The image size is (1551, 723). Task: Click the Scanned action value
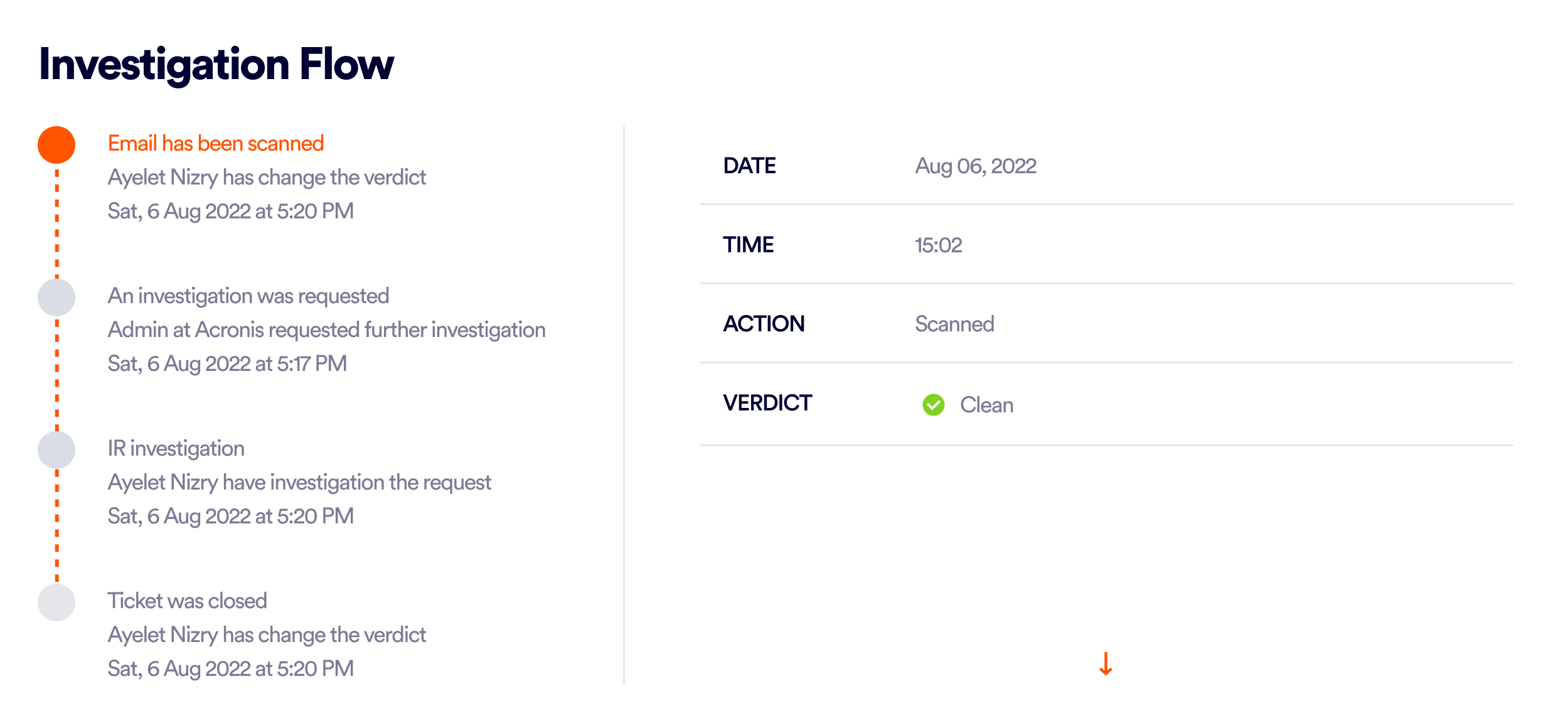click(x=954, y=324)
